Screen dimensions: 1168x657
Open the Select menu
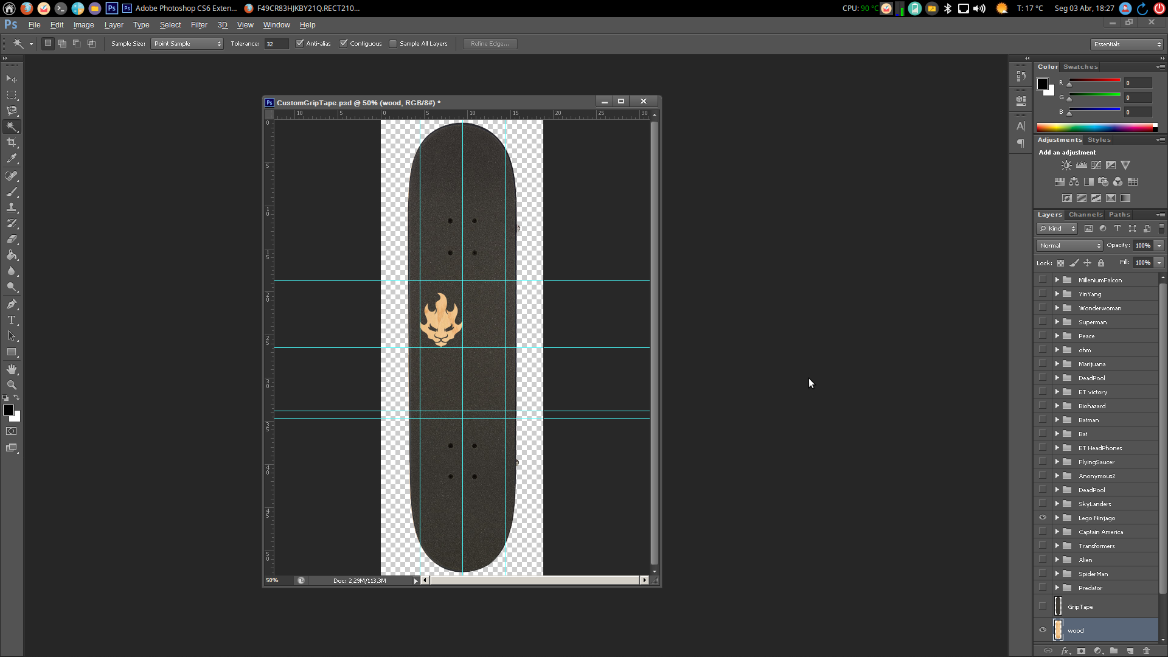(x=170, y=25)
